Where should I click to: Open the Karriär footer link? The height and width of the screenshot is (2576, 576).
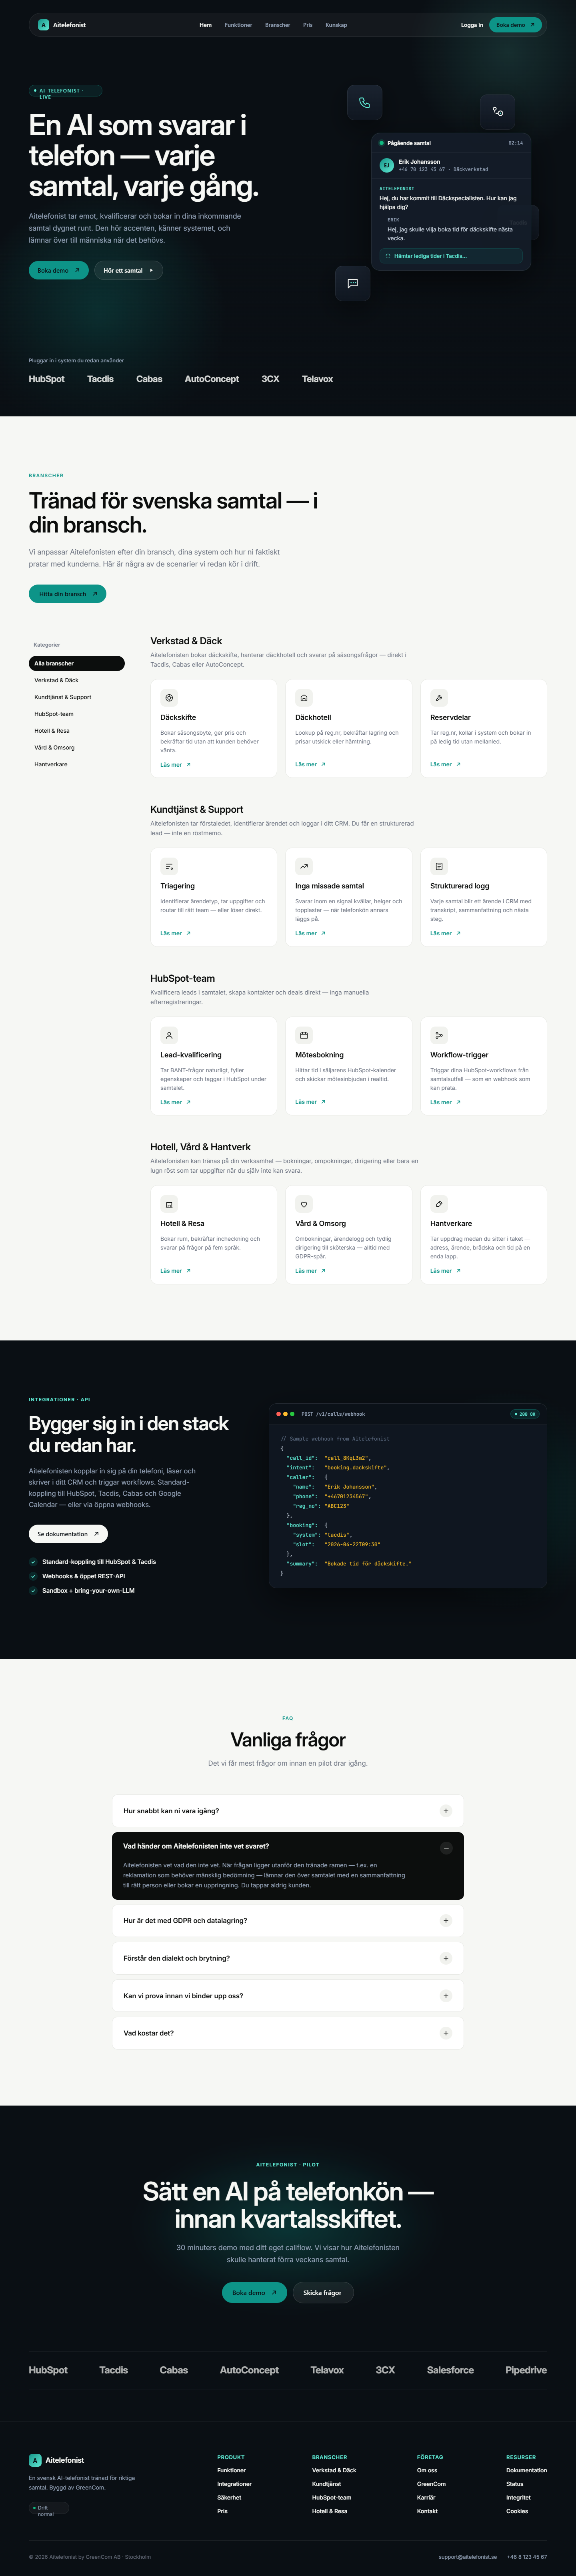click(x=426, y=2497)
